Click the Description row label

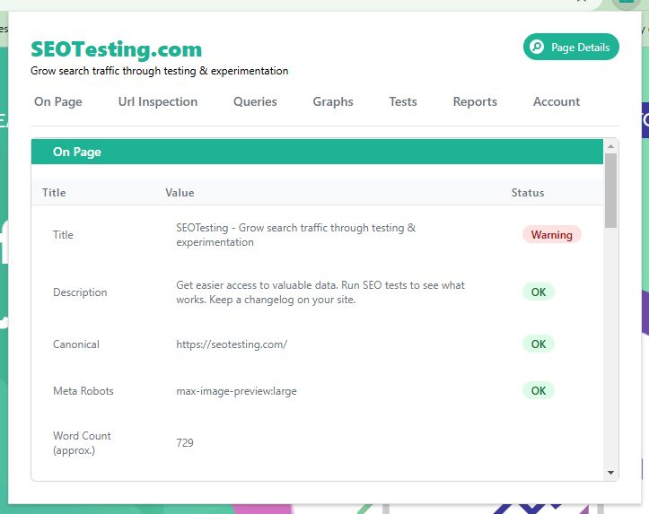point(80,292)
